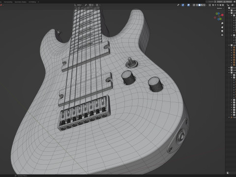Select the strap button on upper horn
Screen dimensions: 236x177
pyautogui.click(x=59, y=32)
